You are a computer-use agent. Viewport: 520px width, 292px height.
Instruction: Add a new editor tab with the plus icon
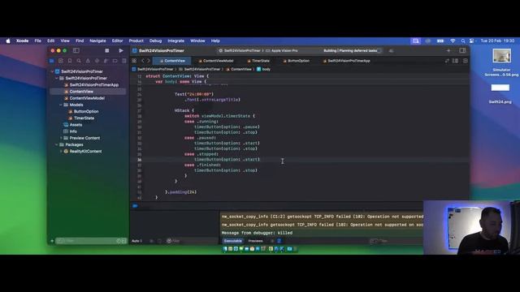[x=448, y=50]
